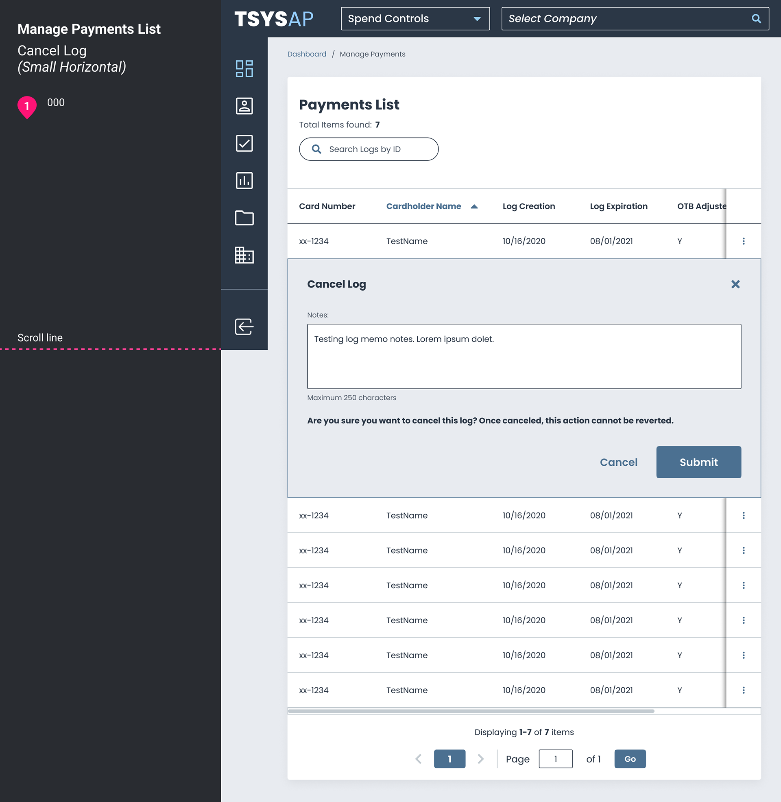781x802 pixels.
Task: Open the three-dot menu of the row just below Cancel Log
Action: [x=743, y=515]
